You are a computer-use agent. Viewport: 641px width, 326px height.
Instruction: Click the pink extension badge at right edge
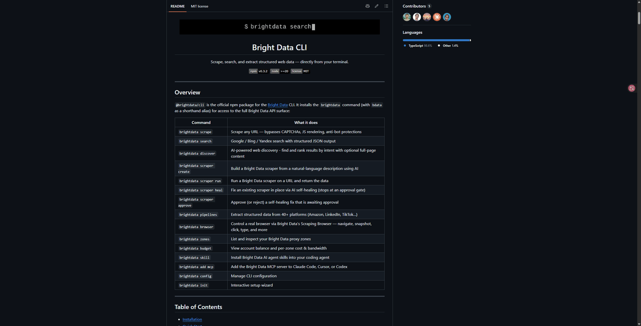tap(631, 88)
